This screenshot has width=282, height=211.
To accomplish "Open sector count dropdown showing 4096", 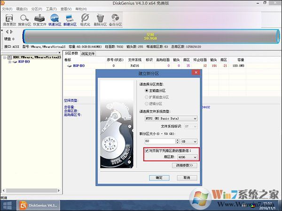I will (187, 157).
